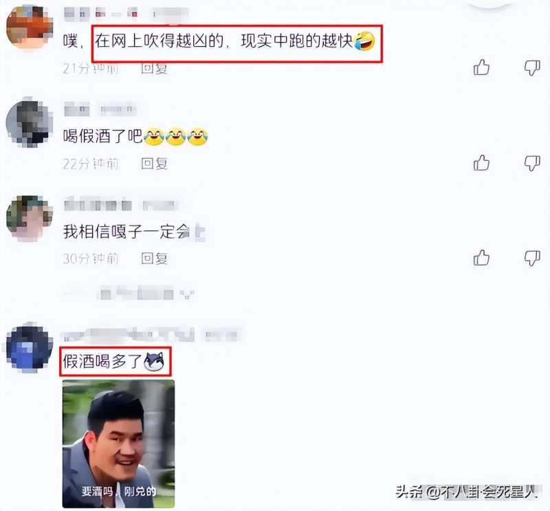550x511 pixels.
Task: Dislike the '在网上吹得越凶的' comment
Action: tap(531, 67)
